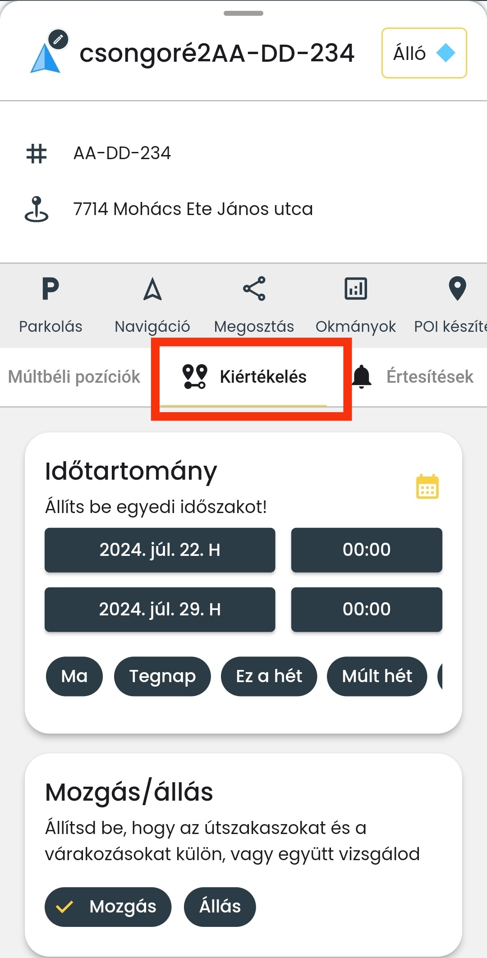Choose the Tegnap range button
487x958 pixels.
pos(162,676)
